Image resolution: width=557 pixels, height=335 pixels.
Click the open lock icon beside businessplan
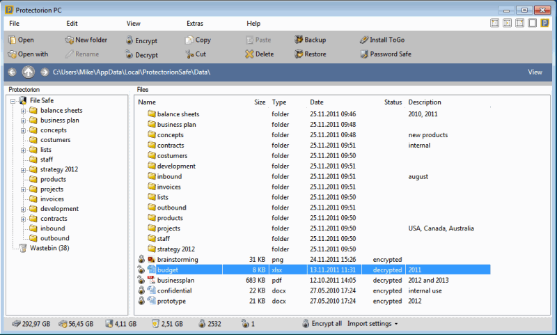[x=141, y=280]
